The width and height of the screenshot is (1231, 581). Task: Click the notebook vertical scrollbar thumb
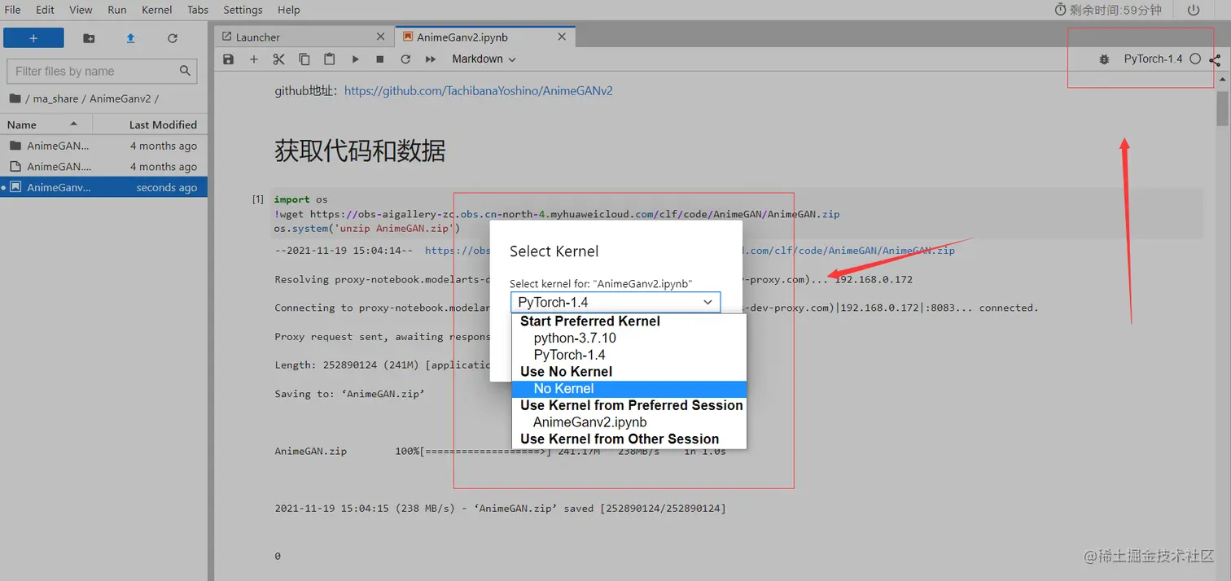[1223, 108]
